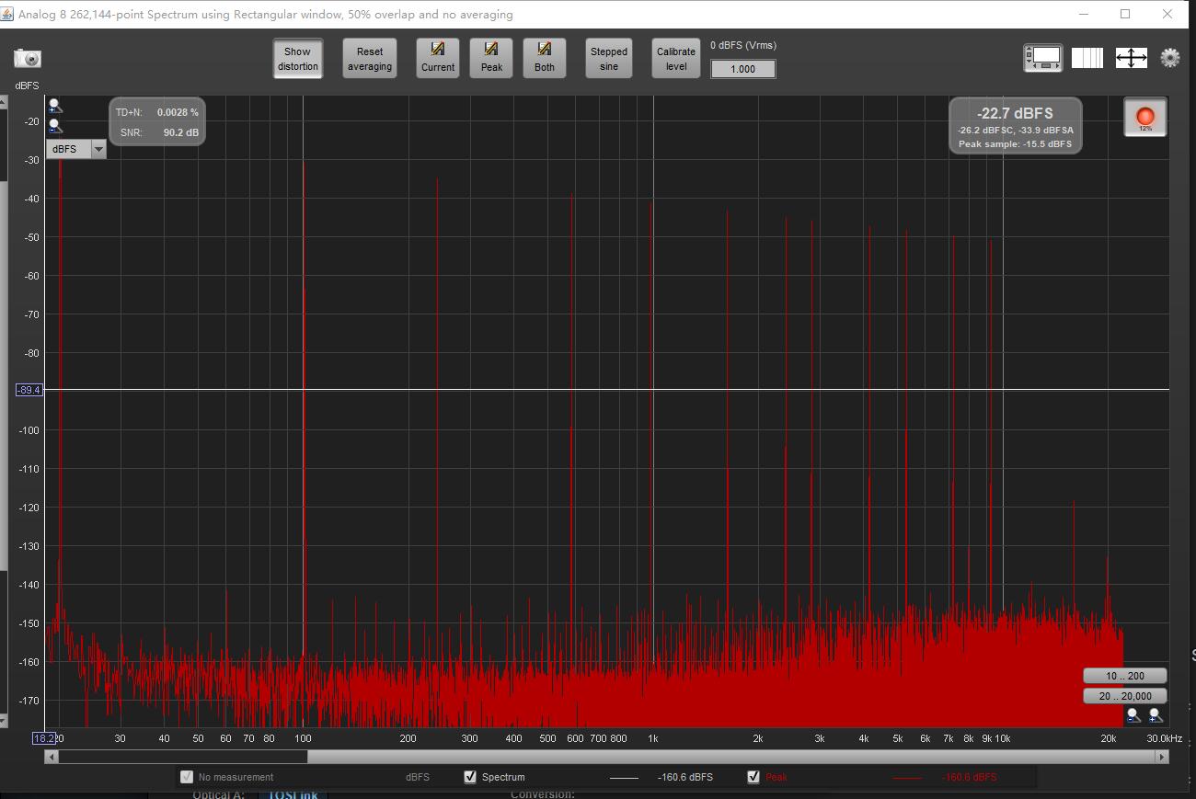The height and width of the screenshot is (799, 1196).
Task: Click the 0 dBFS Vrms input field
Action: point(742,69)
